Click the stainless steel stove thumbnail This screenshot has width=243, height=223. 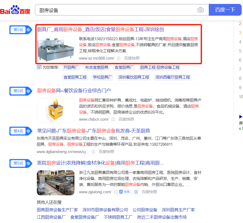coord(56,49)
